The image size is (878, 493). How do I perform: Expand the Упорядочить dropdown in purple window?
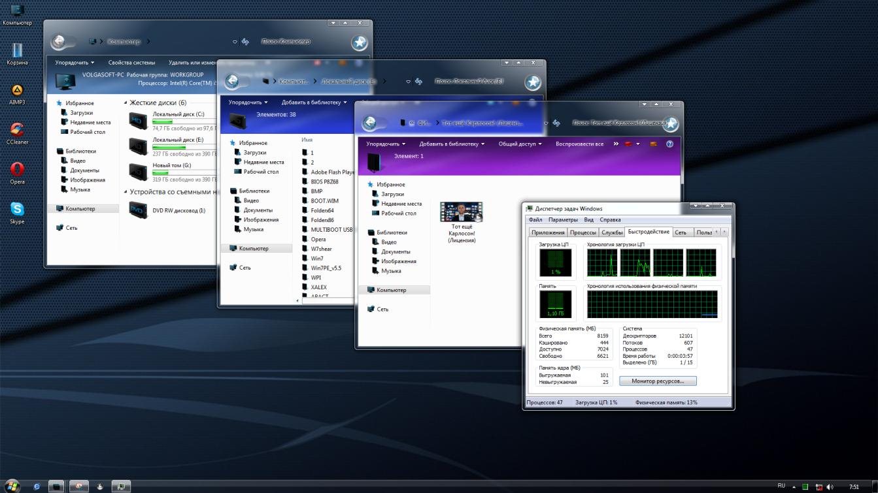pyautogui.click(x=385, y=144)
